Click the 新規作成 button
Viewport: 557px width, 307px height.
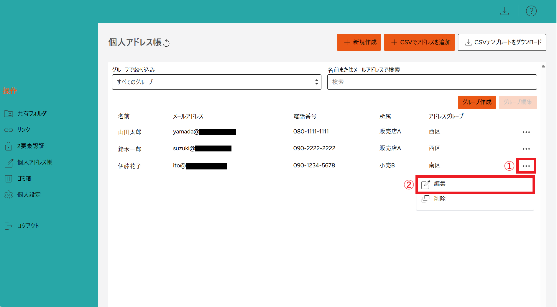point(359,43)
